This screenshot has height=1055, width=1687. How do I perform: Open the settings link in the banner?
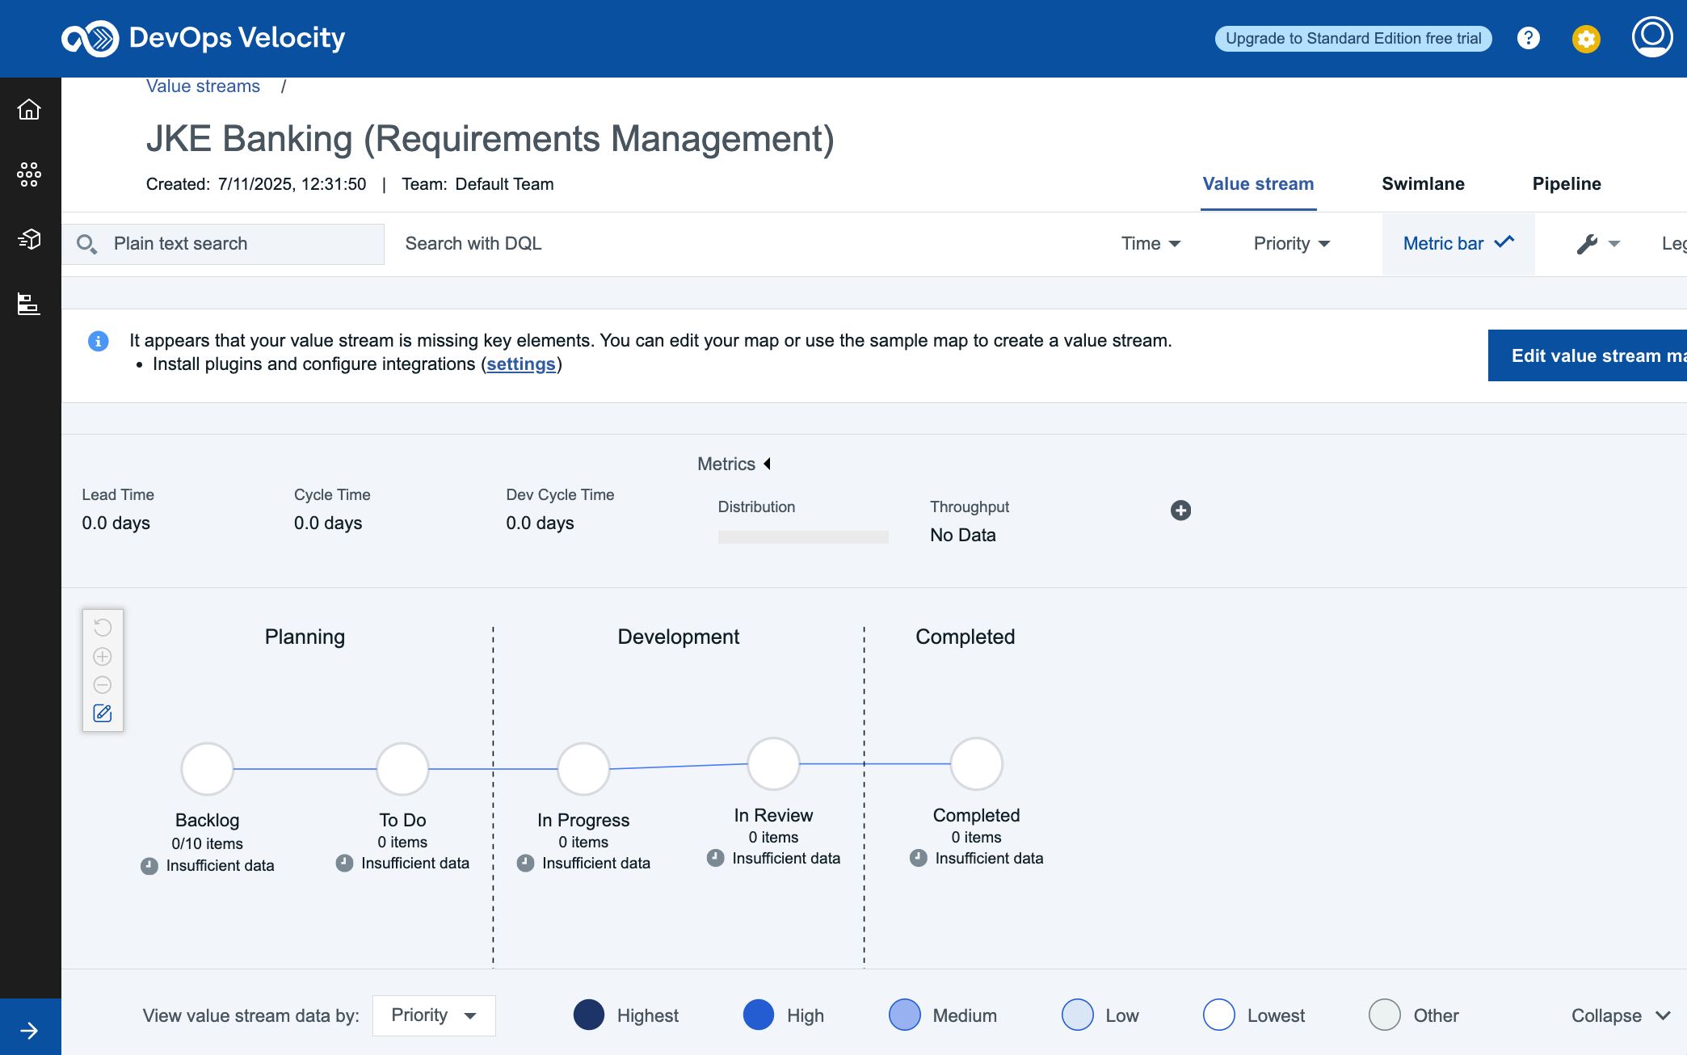(521, 364)
